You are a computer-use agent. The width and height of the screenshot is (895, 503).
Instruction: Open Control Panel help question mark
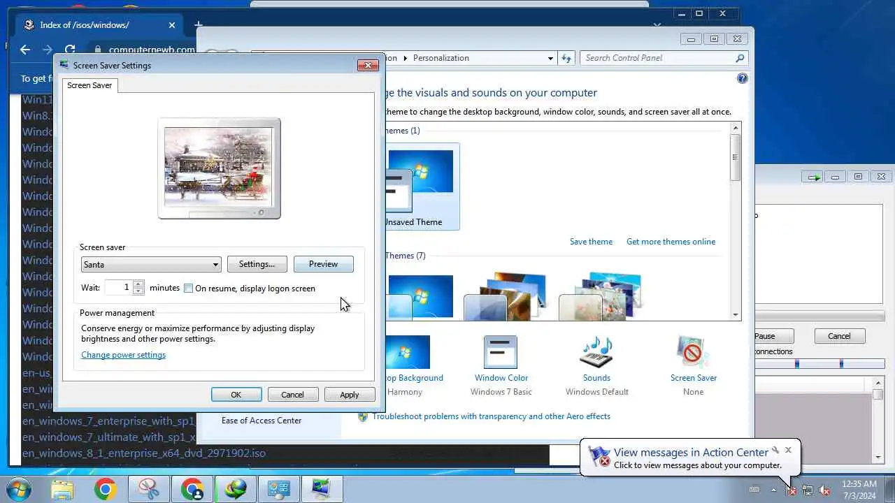(x=743, y=78)
